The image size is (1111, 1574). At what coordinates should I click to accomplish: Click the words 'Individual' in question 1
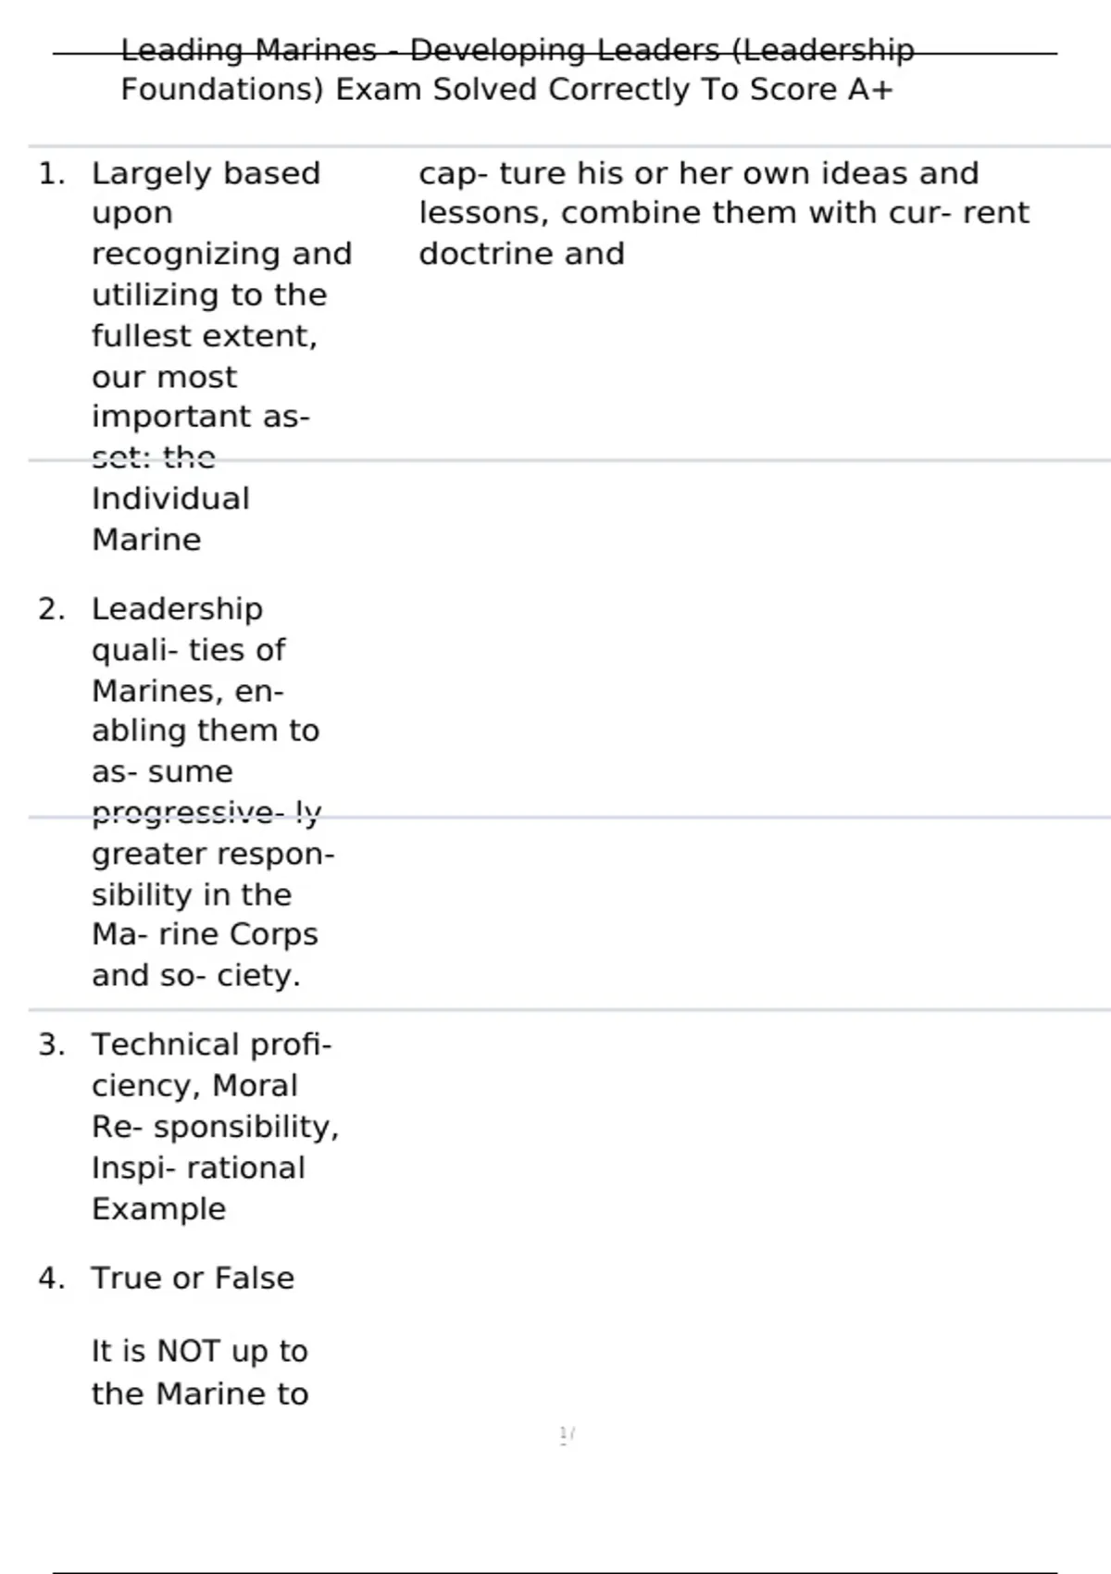[170, 499]
